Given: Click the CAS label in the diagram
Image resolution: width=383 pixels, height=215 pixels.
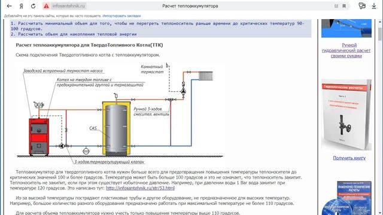Looking at the screenshot, I should coord(93,128).
